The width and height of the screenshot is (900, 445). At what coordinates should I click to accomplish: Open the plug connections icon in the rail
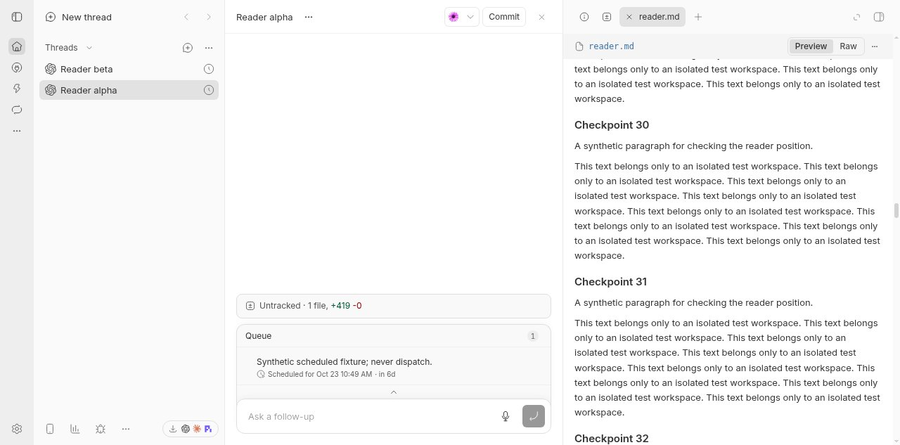pyautogui.click(x=17, y=68)
